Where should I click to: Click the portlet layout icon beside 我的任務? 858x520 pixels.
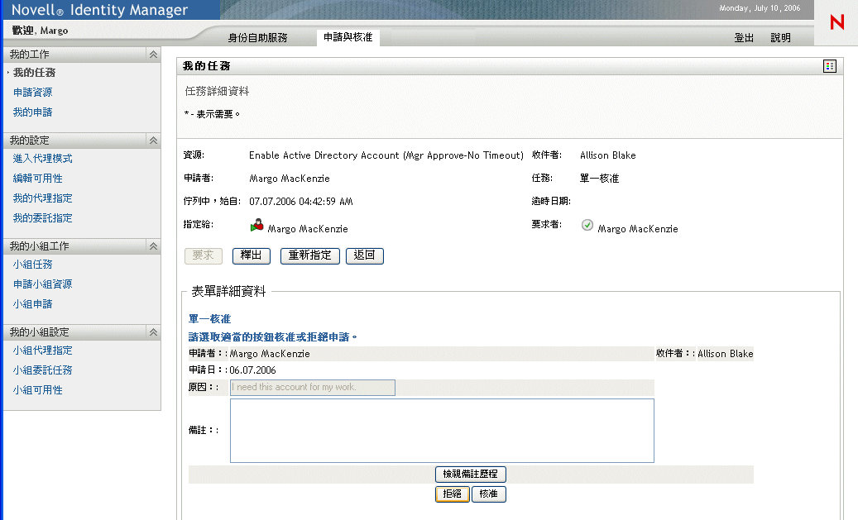pyautogui.click(x=830, y=66)
